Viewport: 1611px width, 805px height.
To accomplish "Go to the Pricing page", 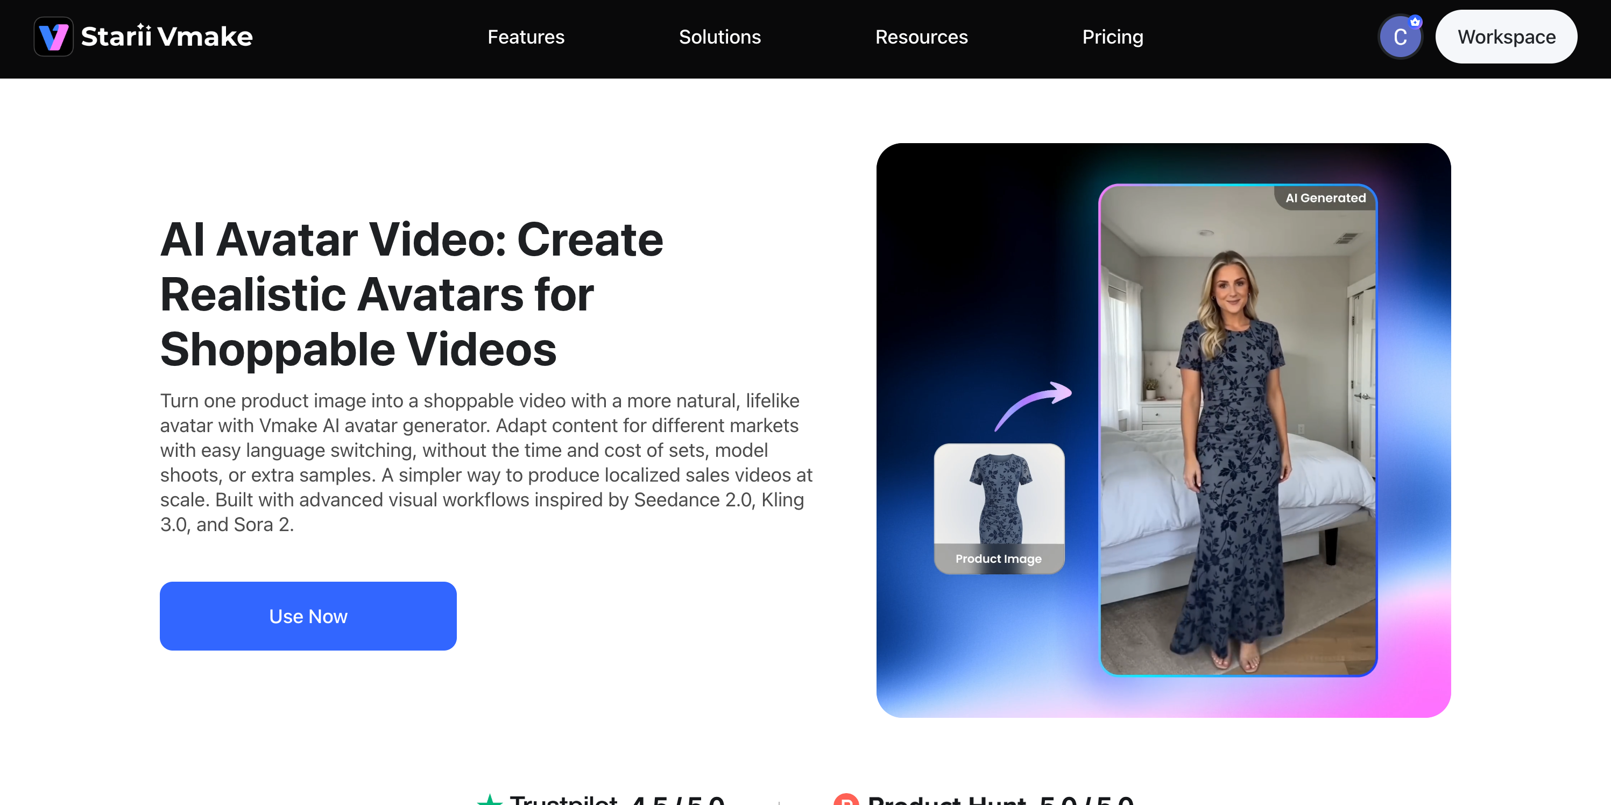I will point(1113,37).
